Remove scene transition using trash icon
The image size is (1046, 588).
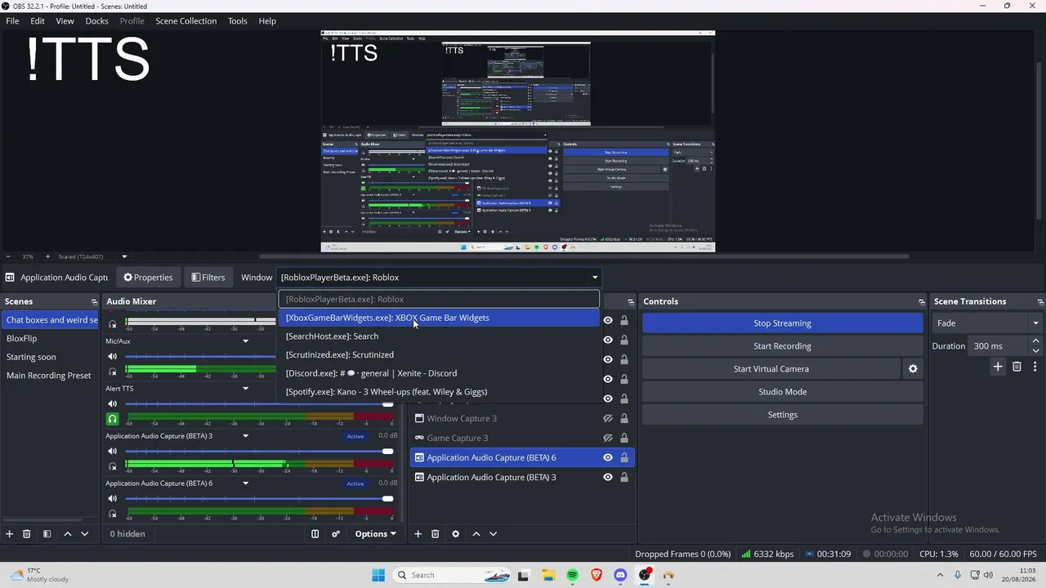[1017, 367]
